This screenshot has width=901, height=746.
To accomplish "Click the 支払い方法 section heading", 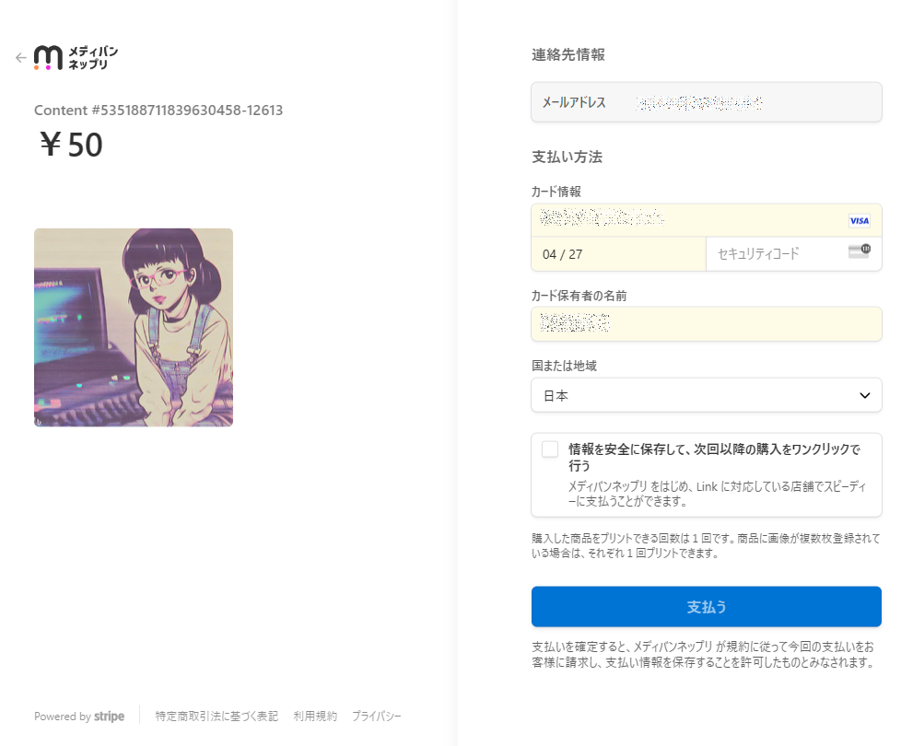I will coord(567,157).
